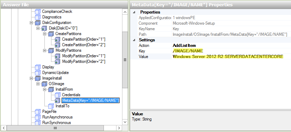Select CreatePartition[Order="1"] label
The width and height of the screenshot is (291, 132).
(84, 40)
